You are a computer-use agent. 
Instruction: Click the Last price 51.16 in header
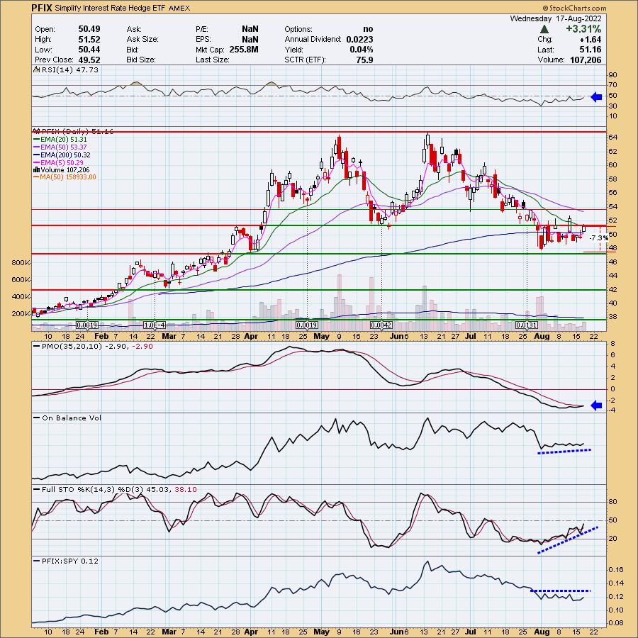pos(592,50)
